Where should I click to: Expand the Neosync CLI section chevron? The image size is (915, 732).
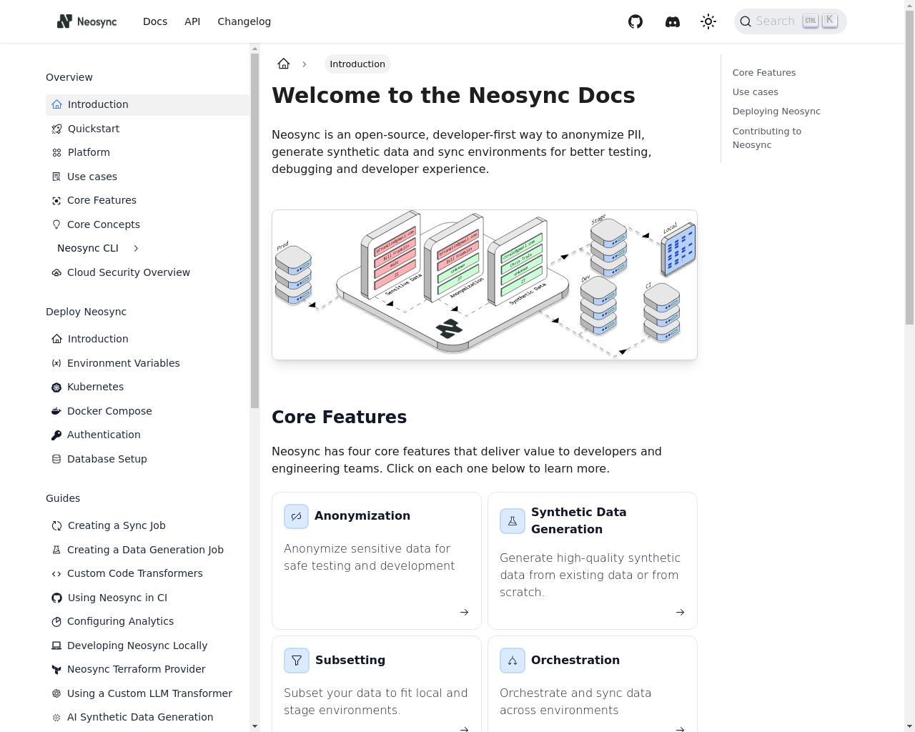(136, 248)
